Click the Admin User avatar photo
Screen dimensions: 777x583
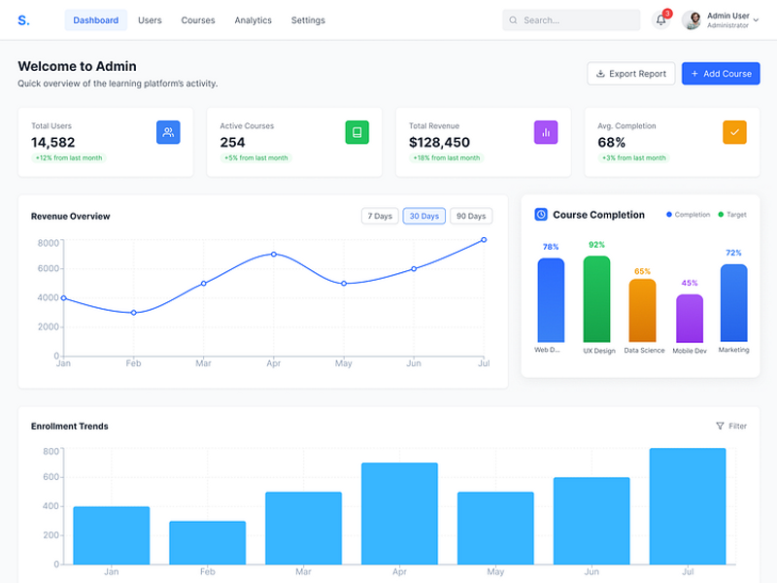692,19
